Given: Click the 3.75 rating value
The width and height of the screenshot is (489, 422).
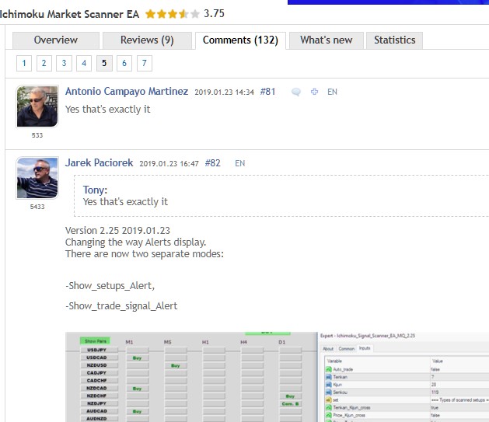Looking at the screenshot, I should coord(215,14).
